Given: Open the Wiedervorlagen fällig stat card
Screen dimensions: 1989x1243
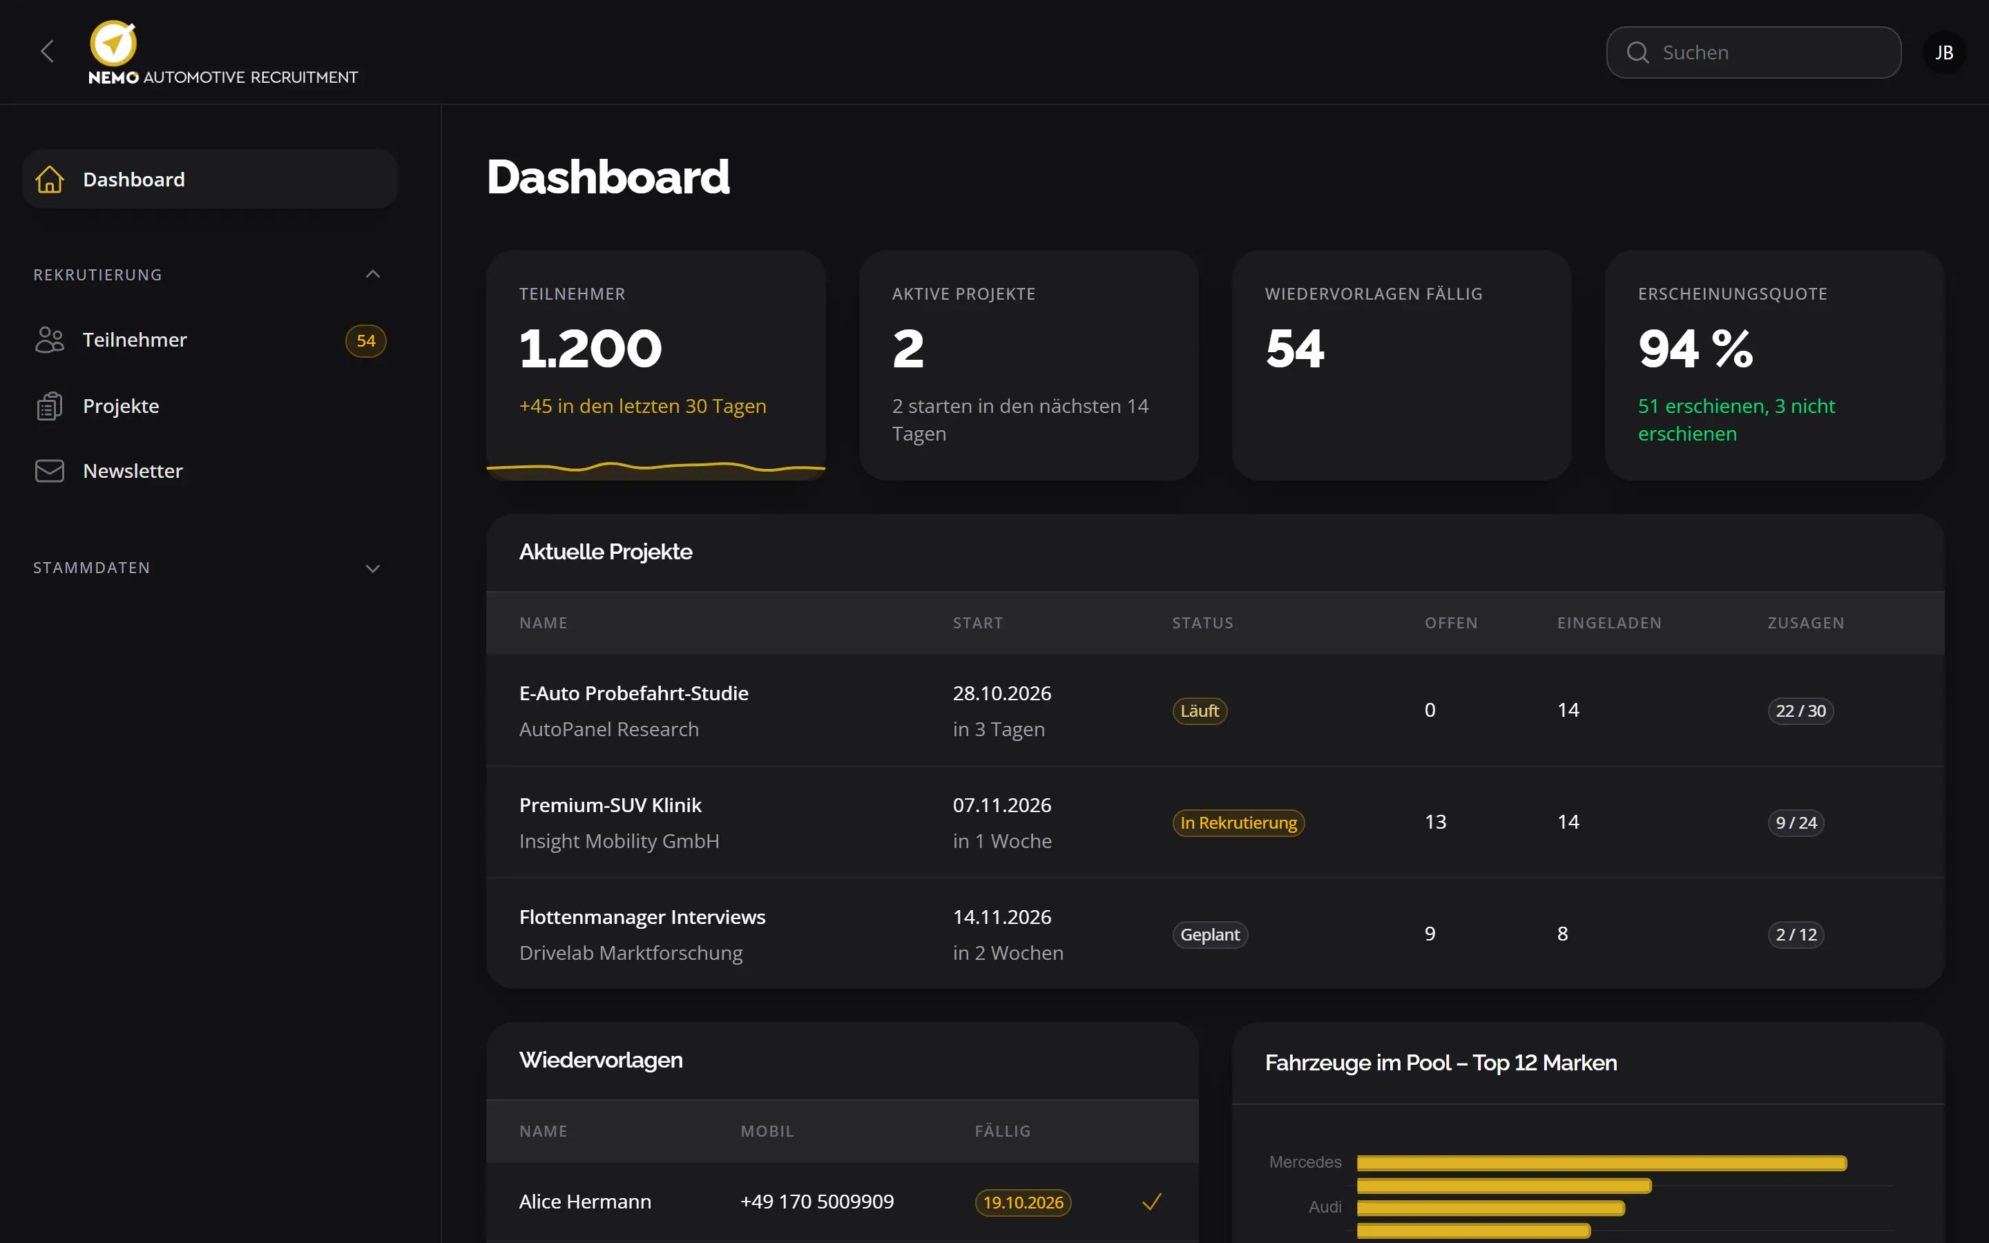Looking at the screenshot, I should pyautogui.click(x=1401, y=366).
